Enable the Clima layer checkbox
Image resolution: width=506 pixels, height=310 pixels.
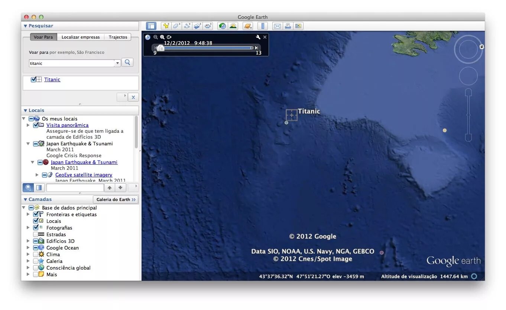[x=36, y=254]
